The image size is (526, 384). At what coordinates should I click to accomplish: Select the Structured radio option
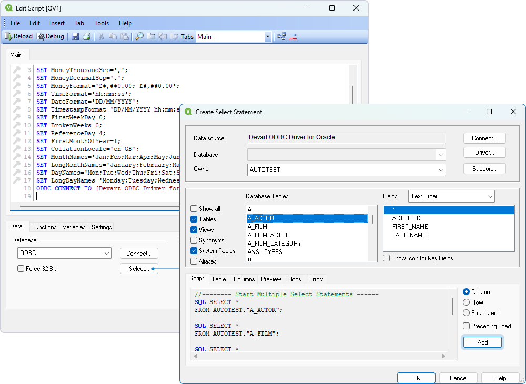pos(467,313)
